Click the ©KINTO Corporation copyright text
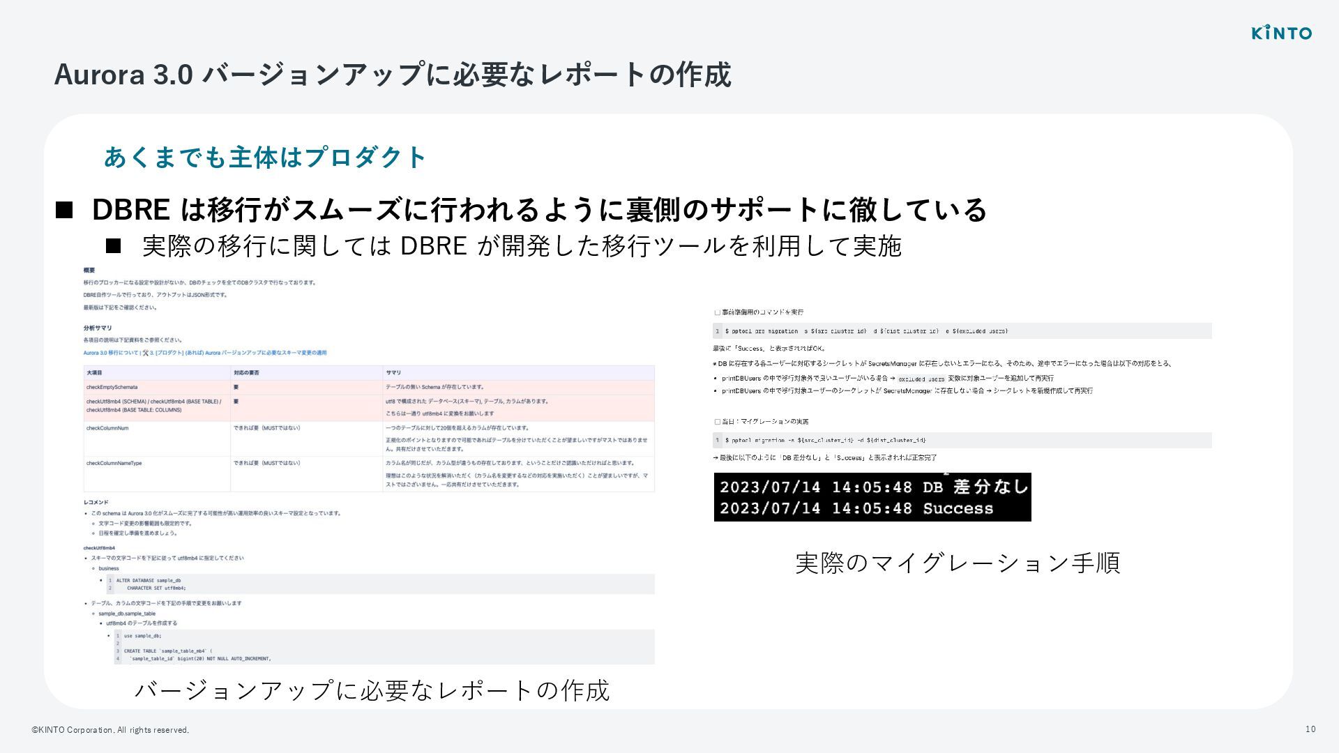The image size is (1339, 753). [110, 730]
